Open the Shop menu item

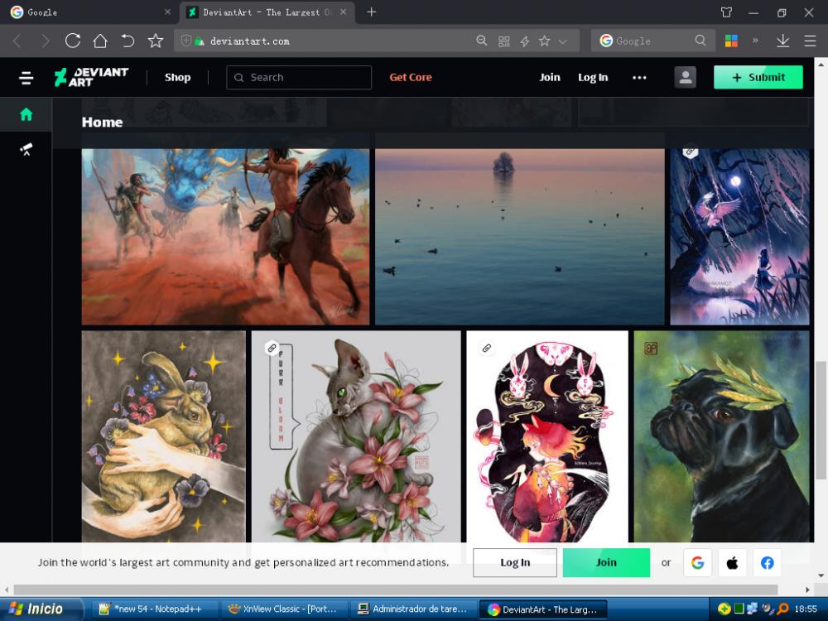[177, 77]
